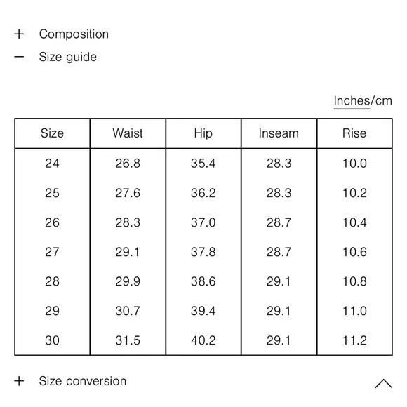Image resolution: width=407 pixels, height=407 pixels.
Task: Switch units to Inches
Action: click(x=352, y=101)
